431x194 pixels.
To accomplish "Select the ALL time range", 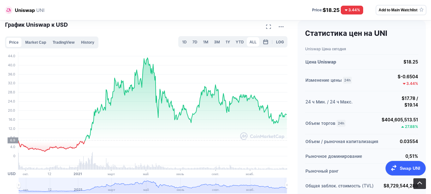I will pyautogui.click(x=253, y=42).
